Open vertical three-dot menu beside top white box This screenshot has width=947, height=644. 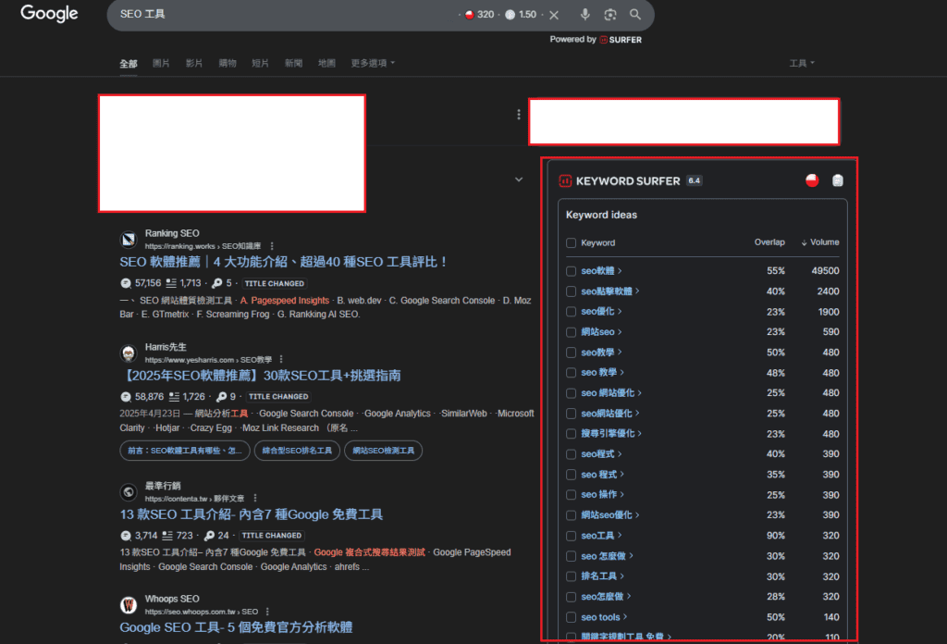pos(519,114)
